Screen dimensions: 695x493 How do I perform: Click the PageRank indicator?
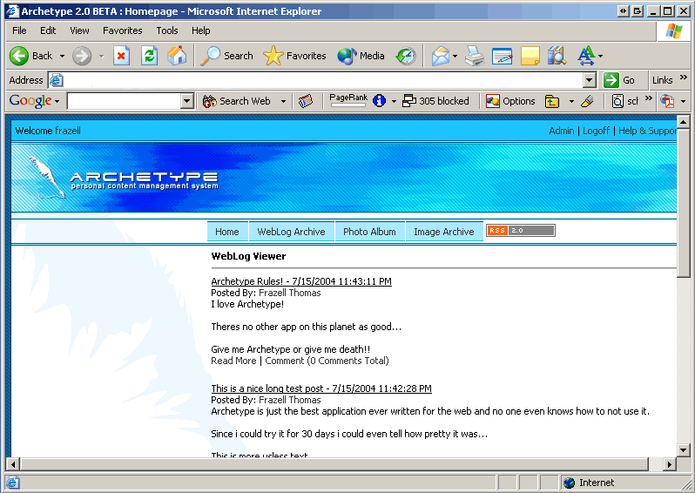point(348,100)
